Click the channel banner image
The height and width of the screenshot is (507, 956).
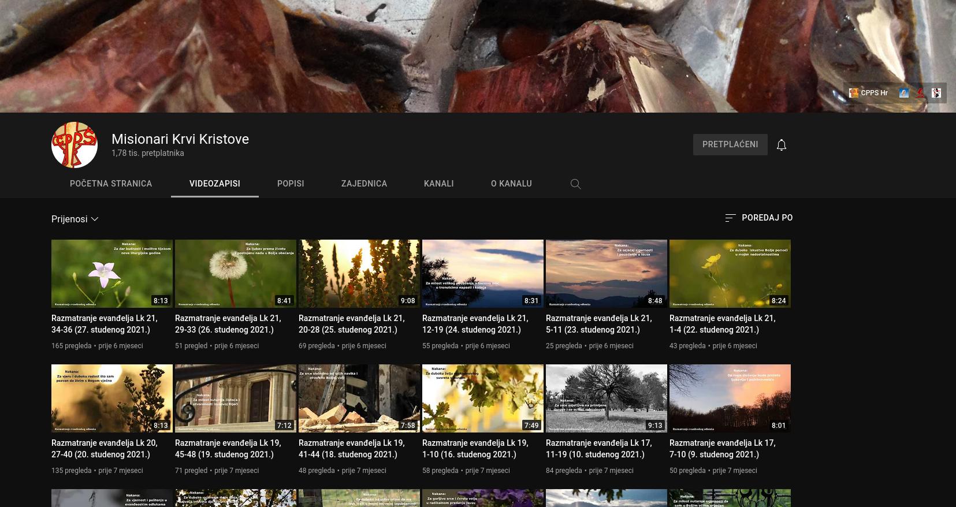(478, 56)
